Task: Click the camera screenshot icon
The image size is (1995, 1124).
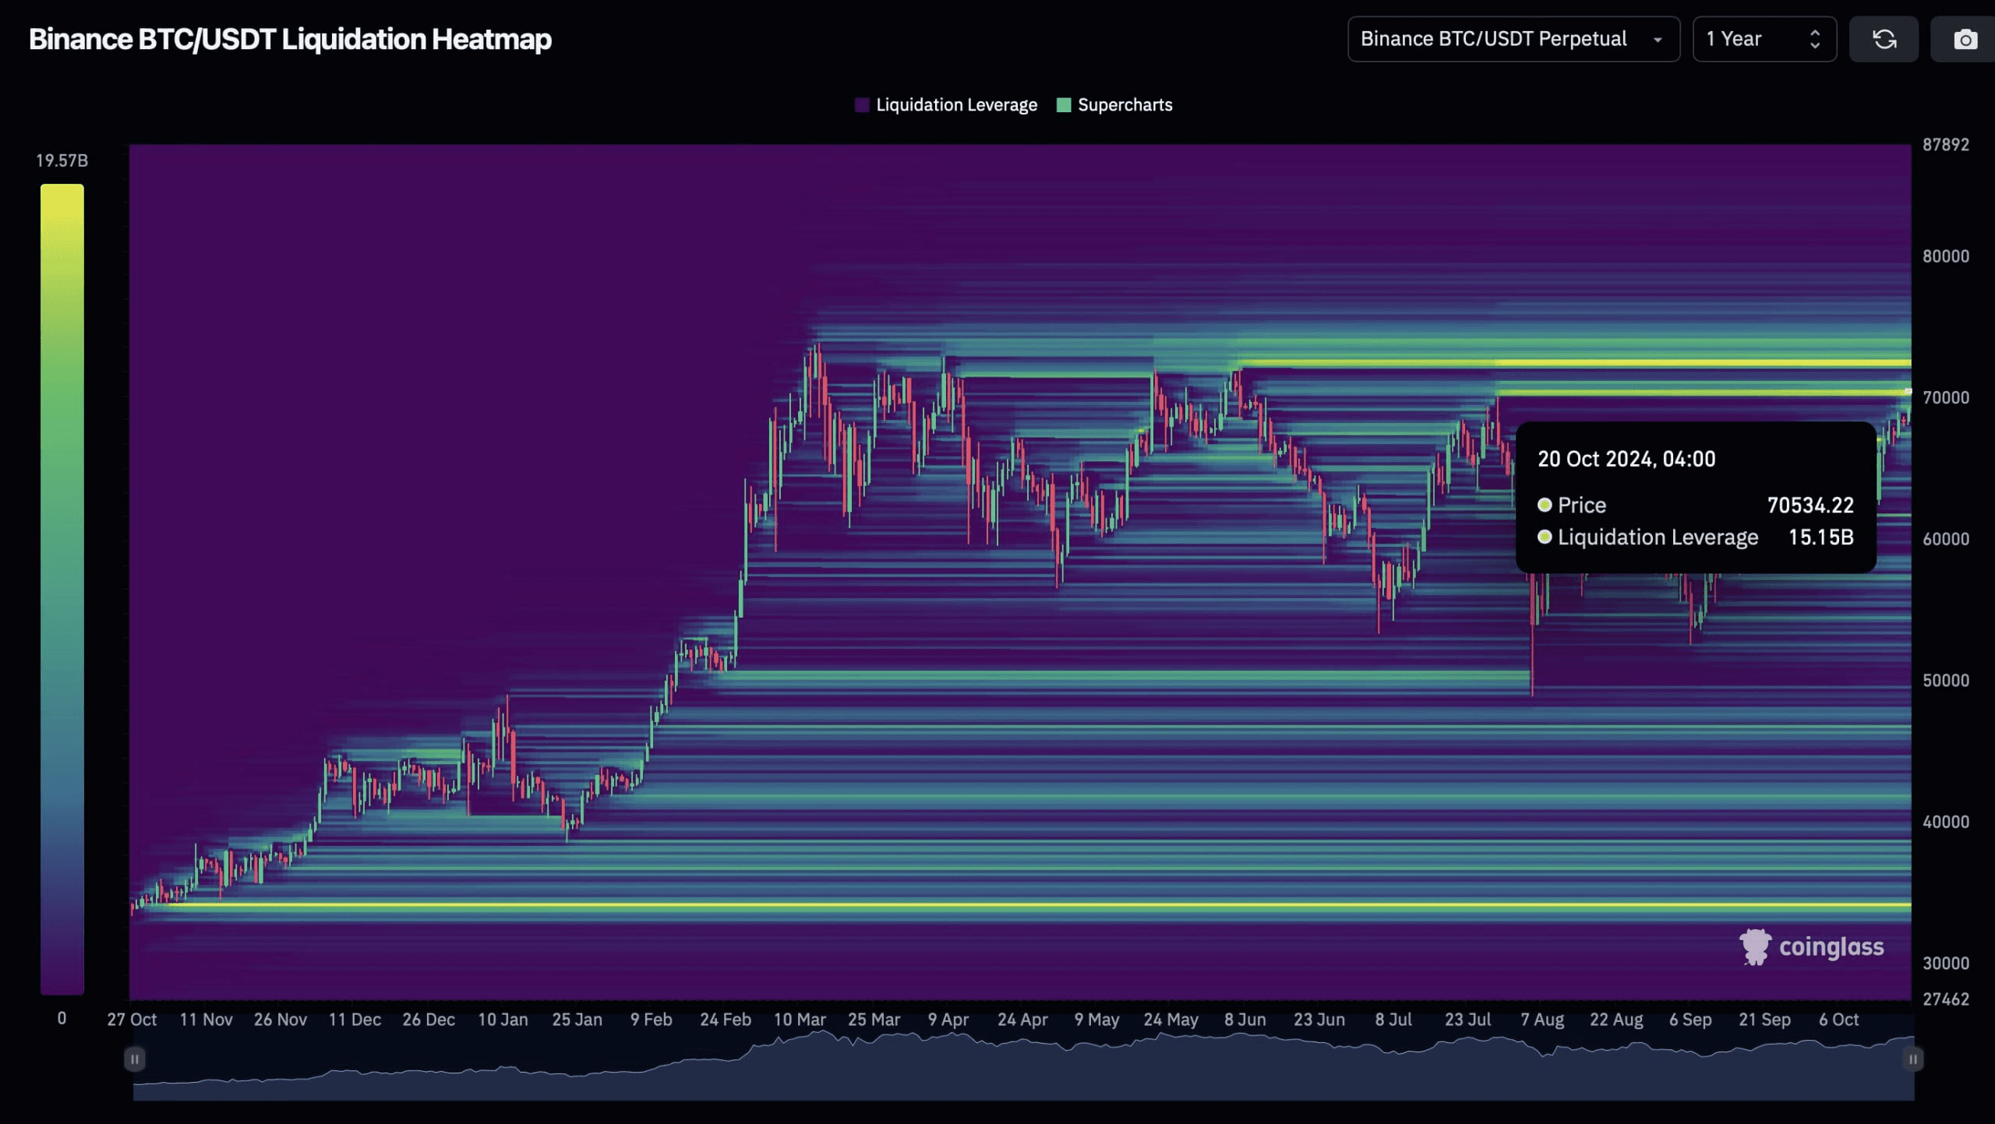Action: [1965, 39]
